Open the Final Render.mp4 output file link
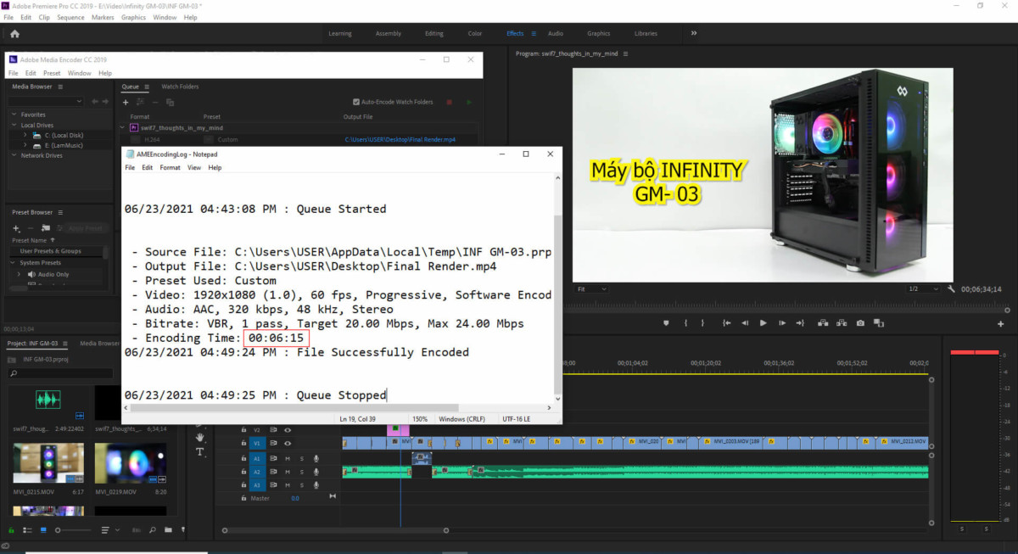 click(400, 139)
